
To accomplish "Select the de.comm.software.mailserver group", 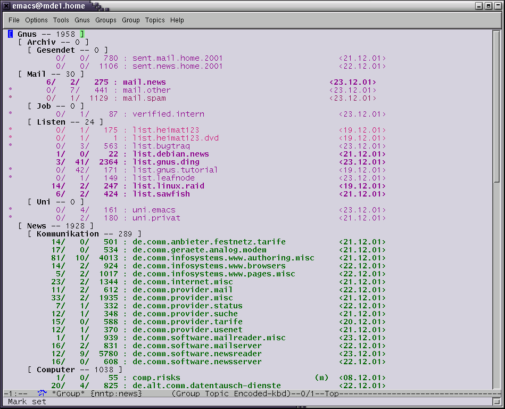I will 197,346.
